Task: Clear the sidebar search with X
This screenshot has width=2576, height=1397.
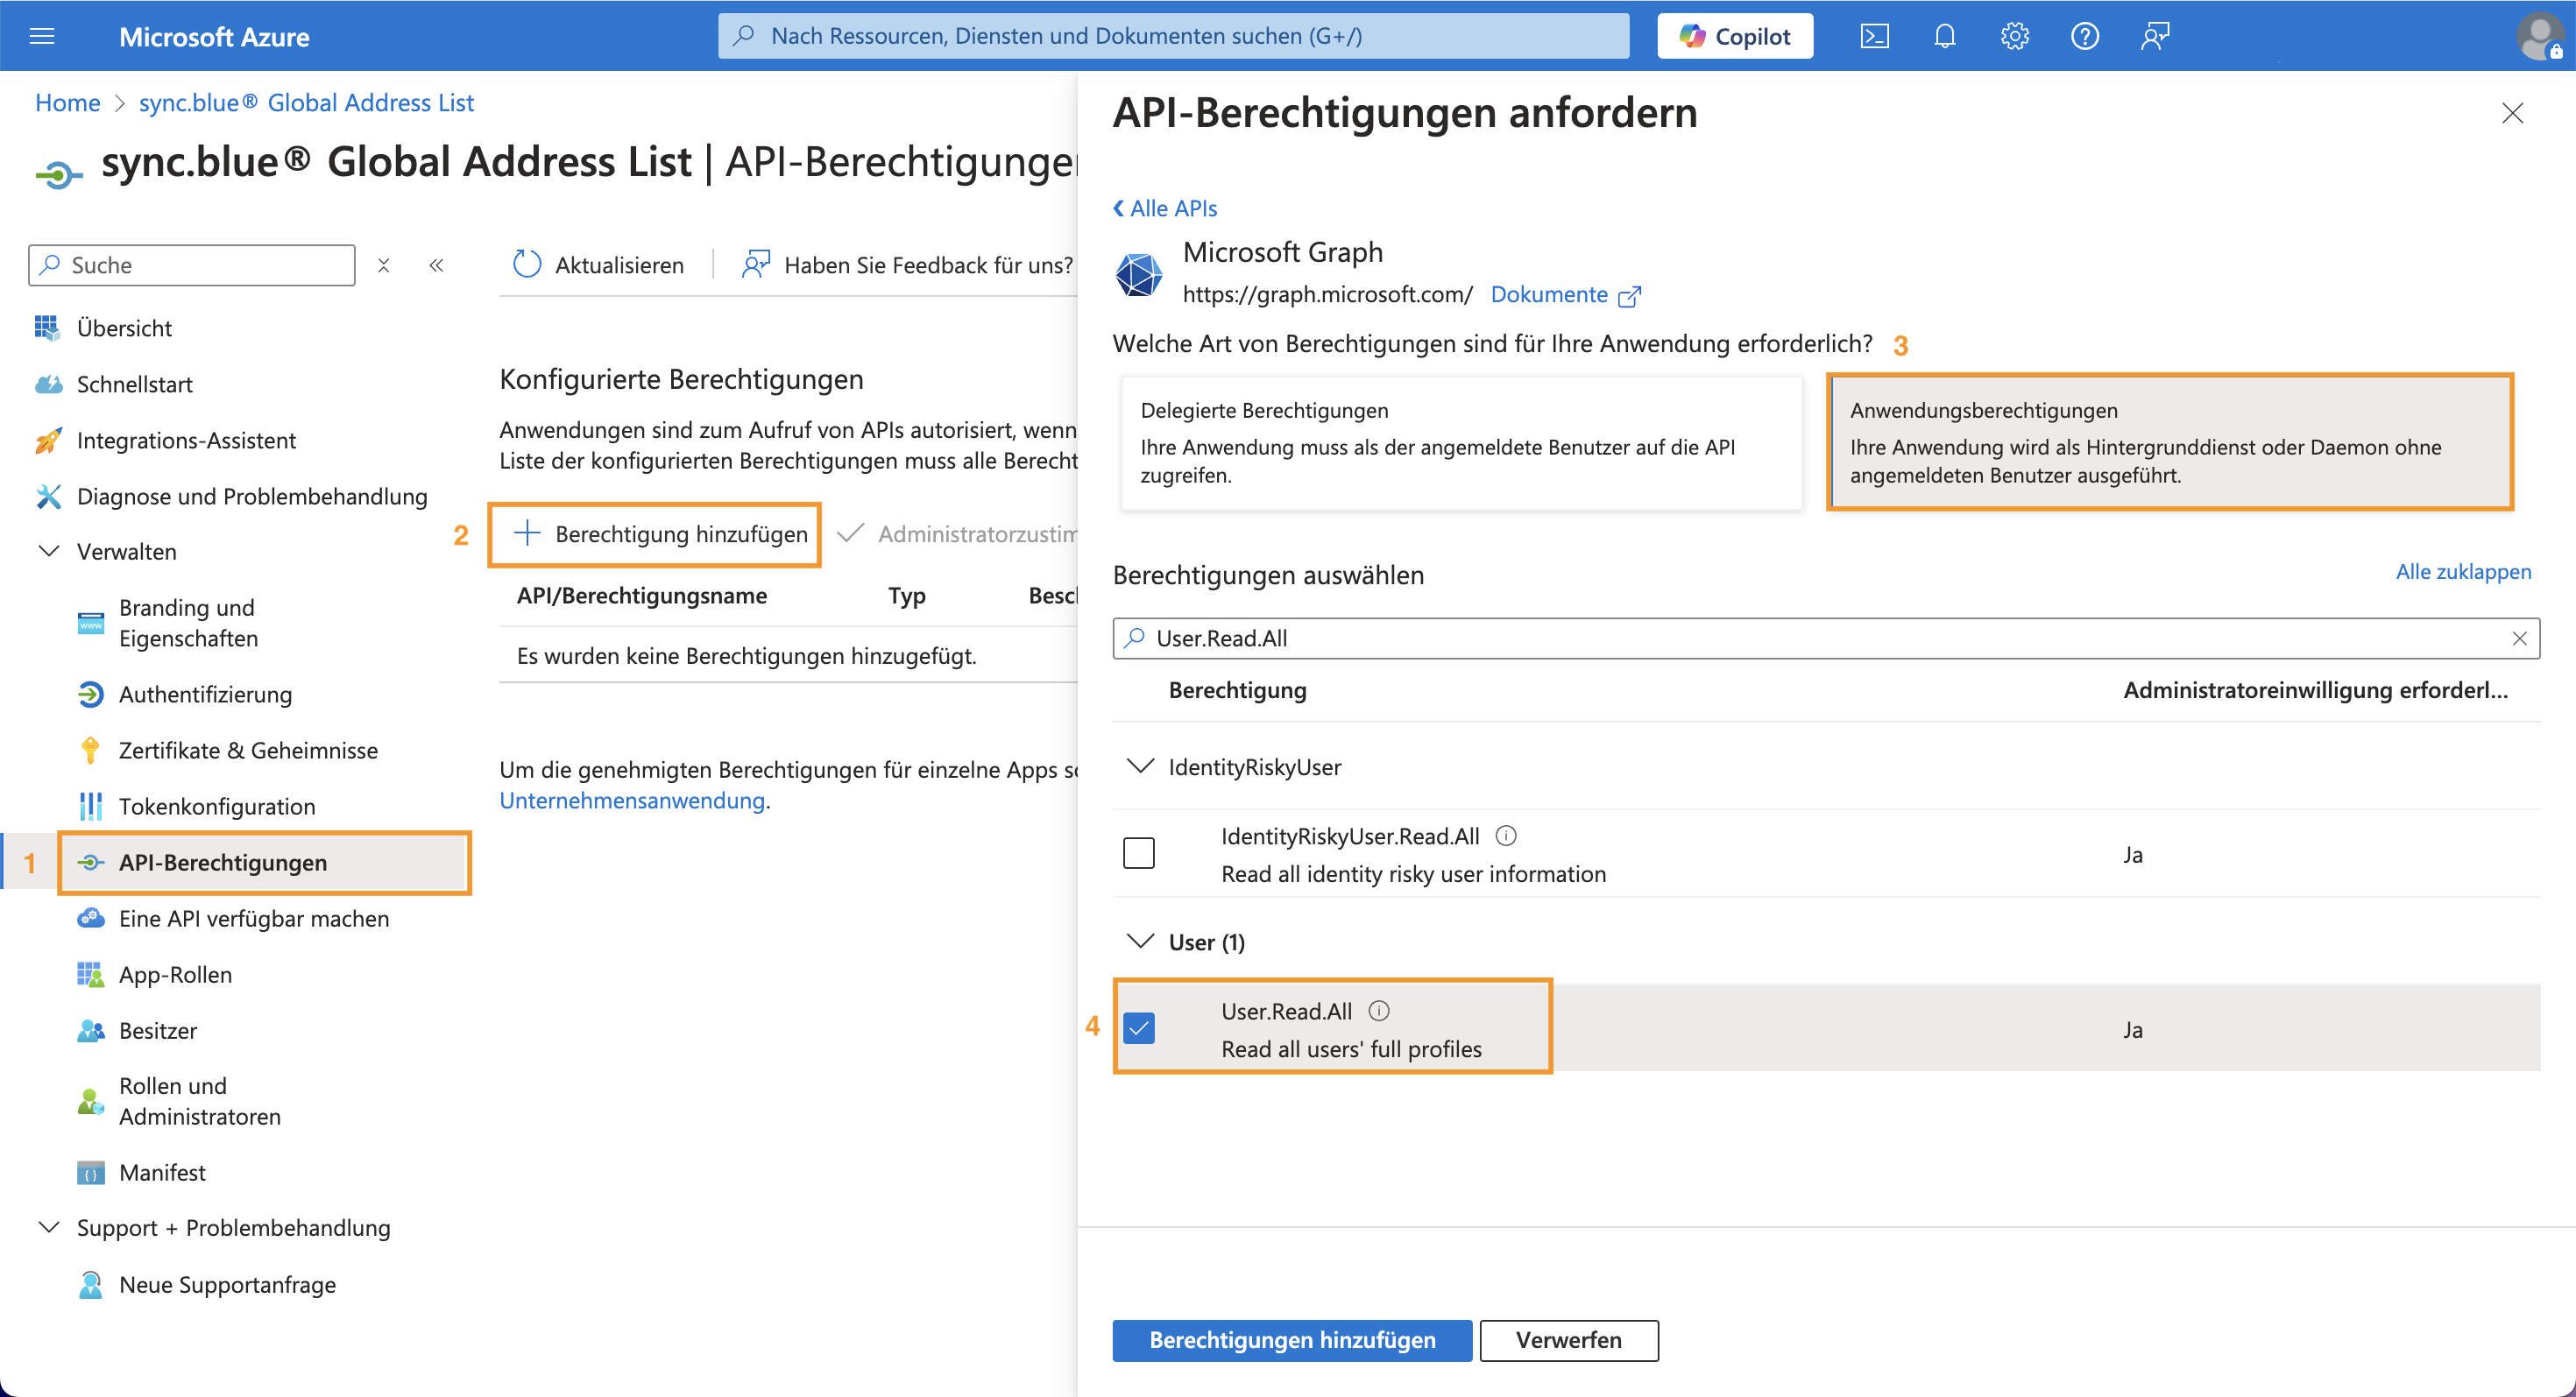Action: (x=383, y=265)
